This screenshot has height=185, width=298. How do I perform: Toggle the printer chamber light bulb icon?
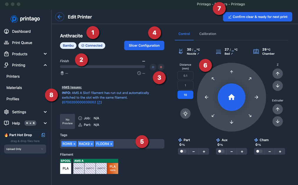185,114
